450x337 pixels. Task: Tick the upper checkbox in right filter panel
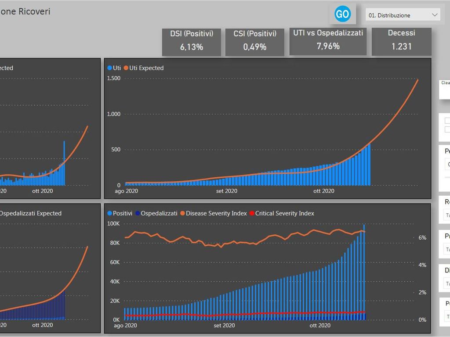pyautogui.click(x=447, y=121)
